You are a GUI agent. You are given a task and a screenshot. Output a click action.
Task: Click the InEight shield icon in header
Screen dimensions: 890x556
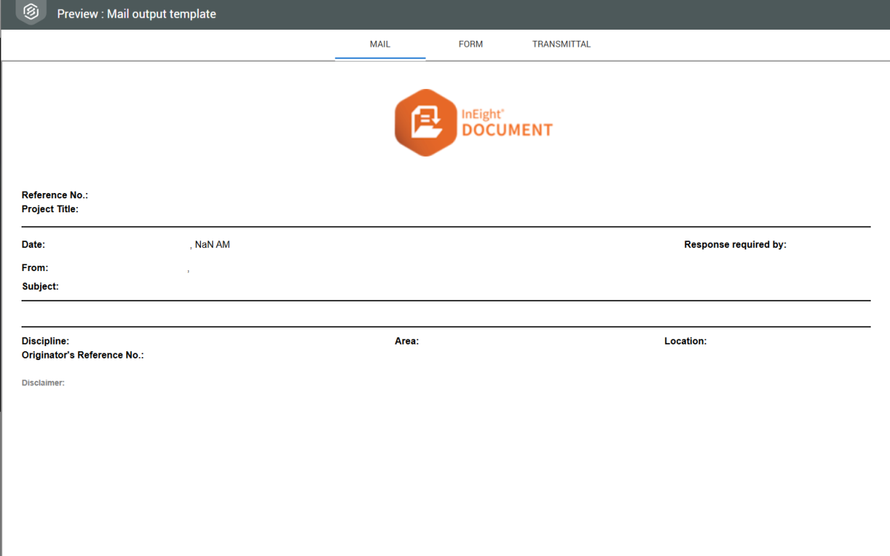coord(30,13)
